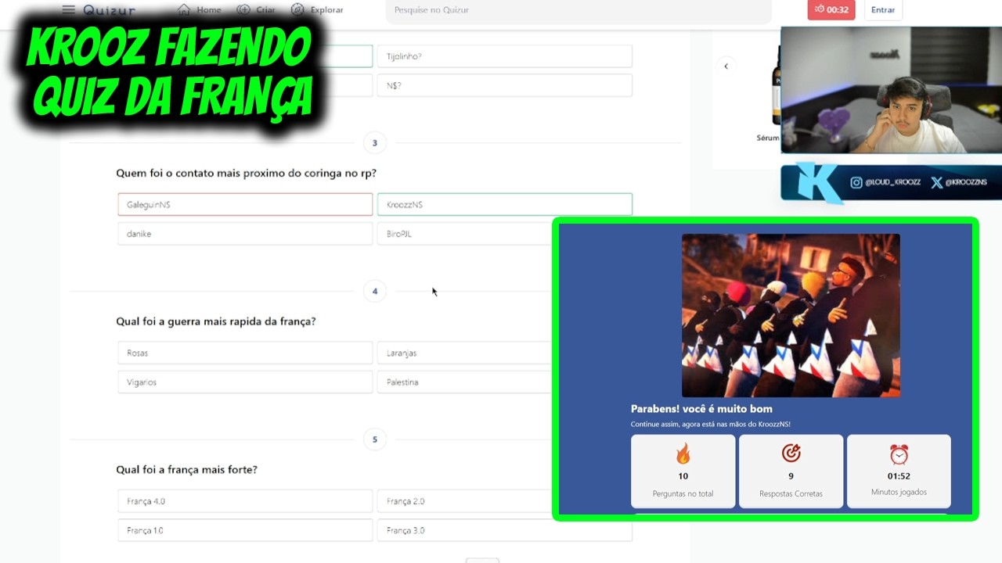Viewport: 1002px width, 563px height.
Task: Pick the 'BiroPJL' answer option
Action: (465, 234)
